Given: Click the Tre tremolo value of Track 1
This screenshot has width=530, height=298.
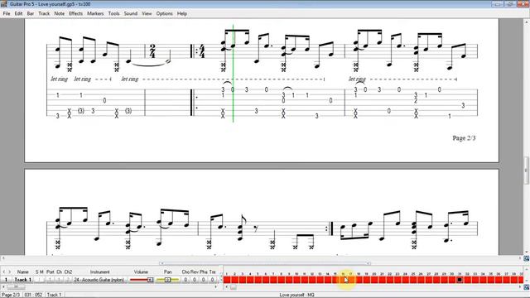Looking at the screenshot, I should click(212, 280).
